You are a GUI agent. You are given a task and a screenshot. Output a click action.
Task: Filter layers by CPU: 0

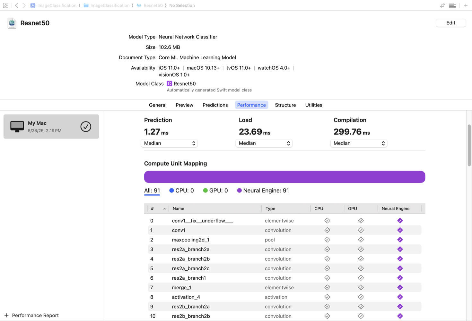[181, 190]
